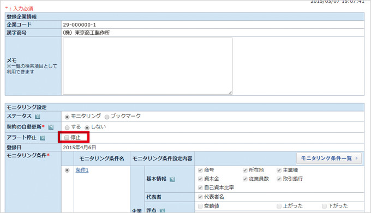Toggle the 上がった checkbox
The height and width of the screenshot is (213, 371).
tap(279, 206)
